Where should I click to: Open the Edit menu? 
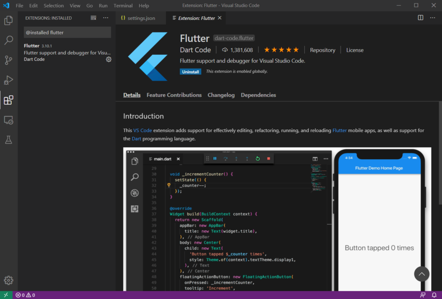[x=33, y=5]
